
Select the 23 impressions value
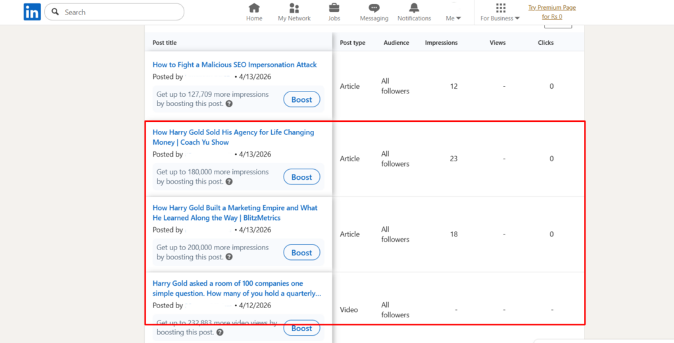tap(454, 159)
